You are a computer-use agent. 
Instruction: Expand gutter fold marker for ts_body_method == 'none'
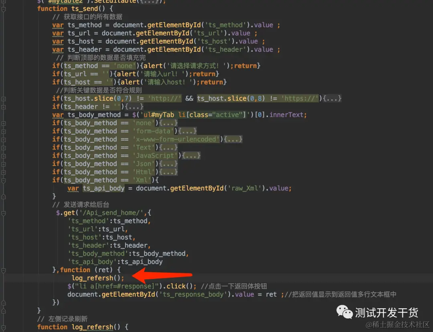(4, 123)
